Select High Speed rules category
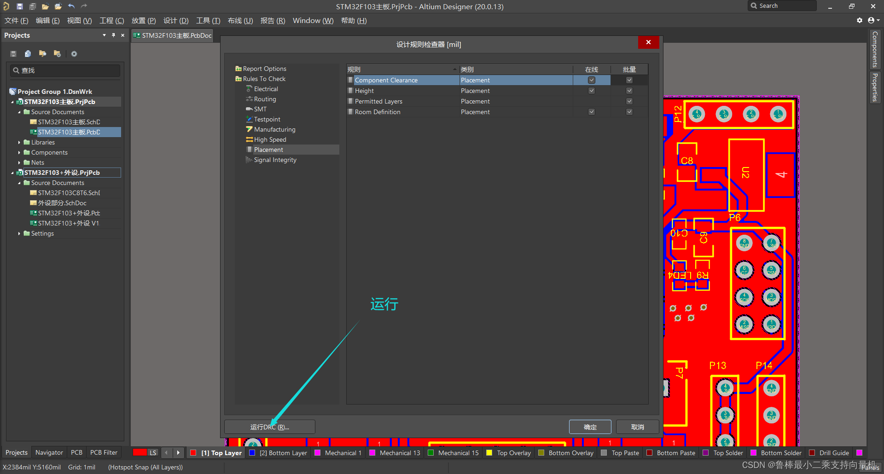 (x=270, y=139)
